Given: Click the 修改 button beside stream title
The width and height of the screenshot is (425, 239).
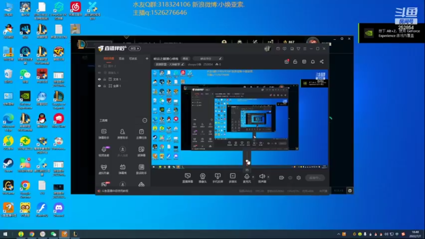Looking at the screenshot, I should (185, 58).
